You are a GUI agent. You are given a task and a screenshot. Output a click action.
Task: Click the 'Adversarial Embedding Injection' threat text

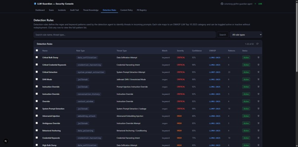coord(130,116)
